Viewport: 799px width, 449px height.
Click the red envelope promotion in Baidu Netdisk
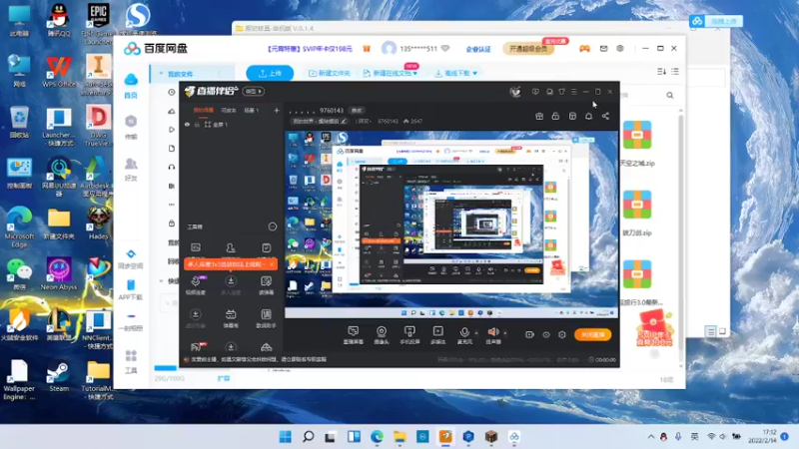tap(655, 329)
